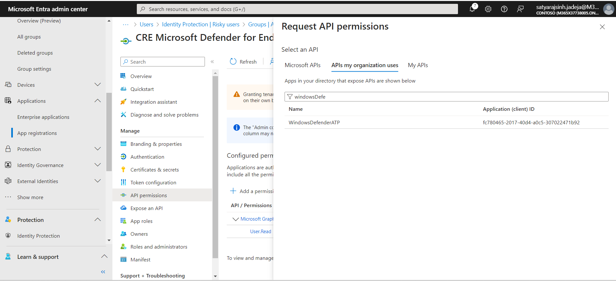616x281 pixels.
Task: Close the Request API permissions panel
Action: pos(602,27)
